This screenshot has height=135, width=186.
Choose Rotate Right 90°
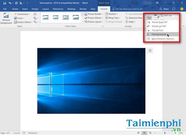(x=163, y=22)
